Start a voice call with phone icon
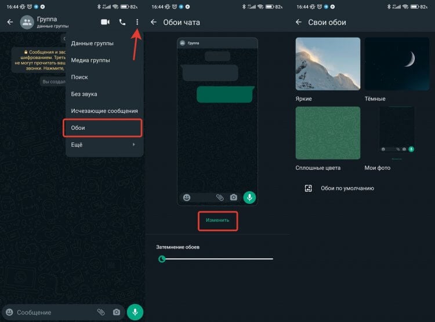The height and width of the screenshot is (322, 435). click(x=122, y=22)
